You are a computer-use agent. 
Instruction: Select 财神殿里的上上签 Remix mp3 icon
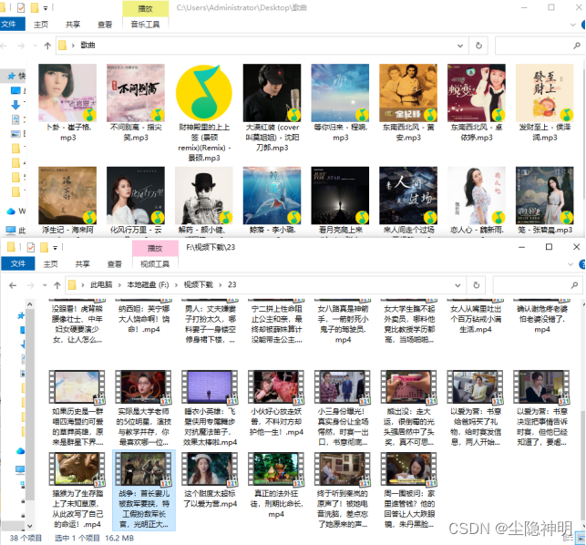204,93
